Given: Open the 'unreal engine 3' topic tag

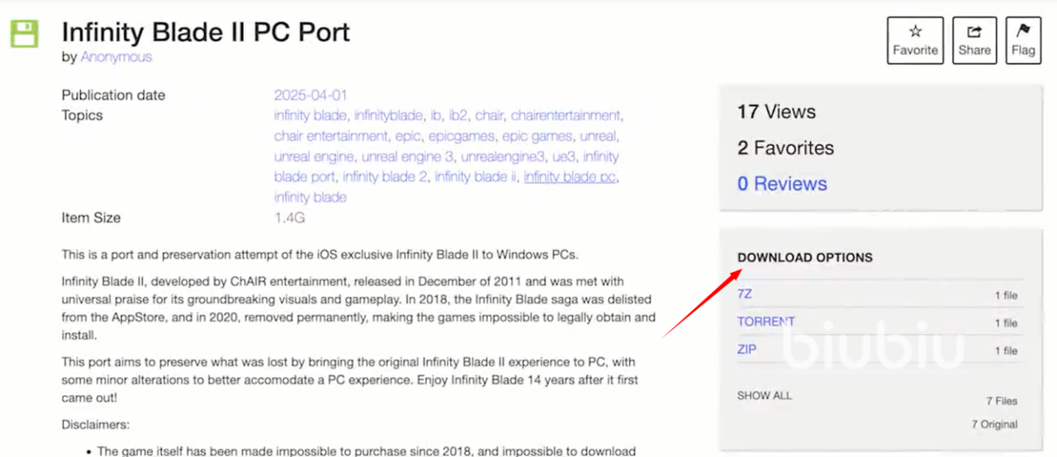Looking at the screenshot, I should 408,157.
